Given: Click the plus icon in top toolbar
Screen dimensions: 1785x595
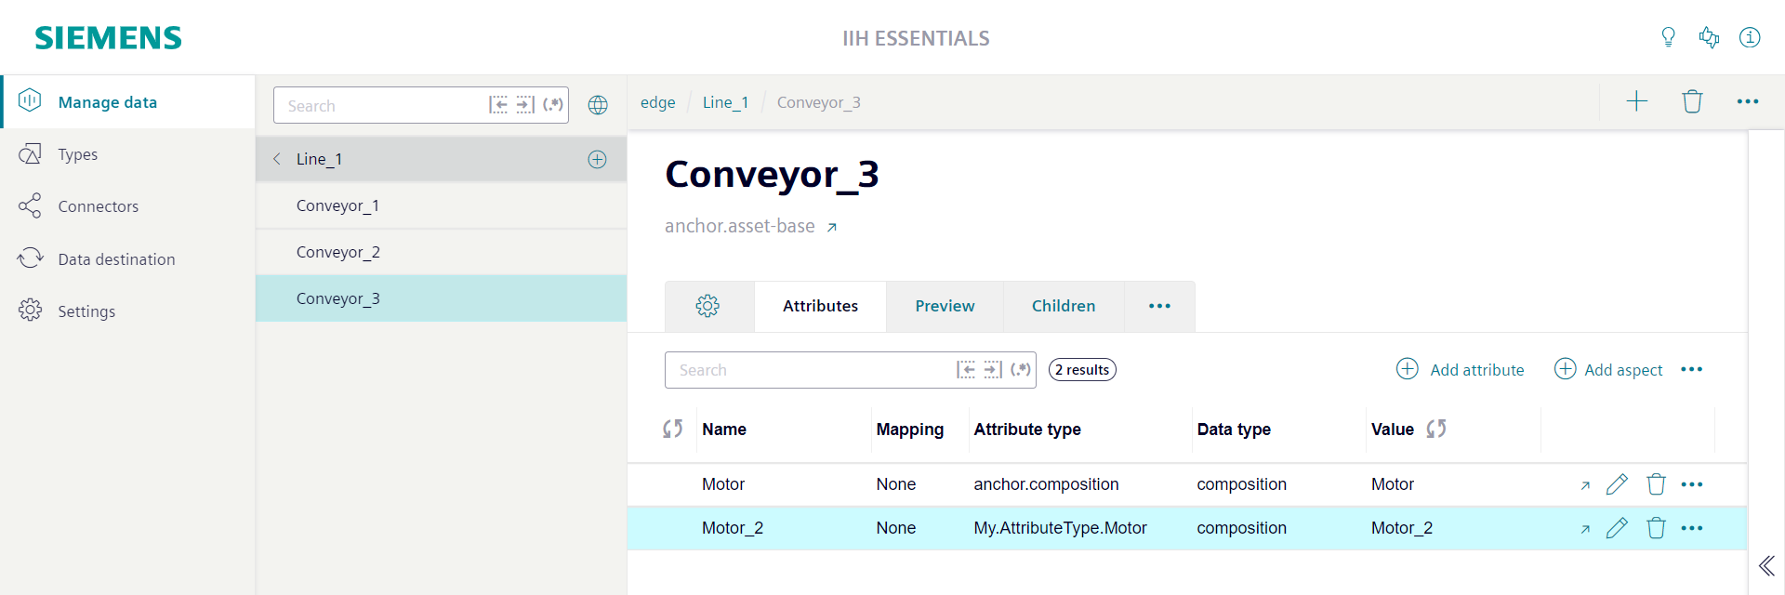Looking at the screenshot, I should [1636, 101].
